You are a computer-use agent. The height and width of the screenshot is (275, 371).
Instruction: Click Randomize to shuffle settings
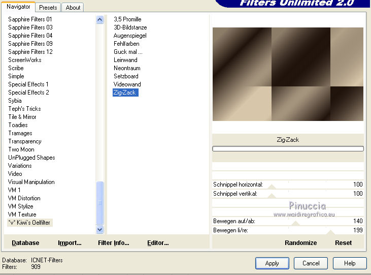pyautogui.click(x=300, y=243)
